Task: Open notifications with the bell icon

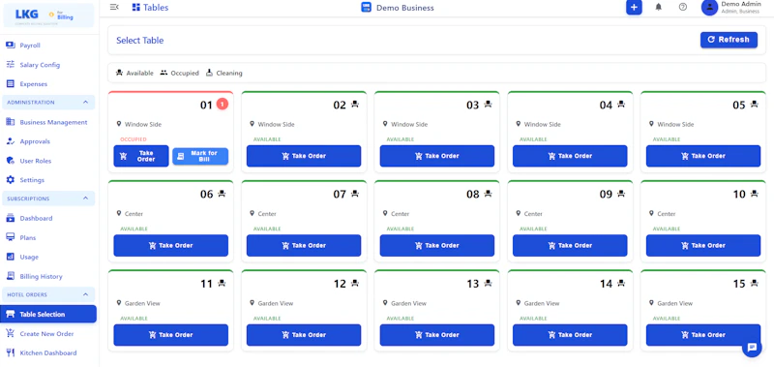Action: tap(659, 7)
